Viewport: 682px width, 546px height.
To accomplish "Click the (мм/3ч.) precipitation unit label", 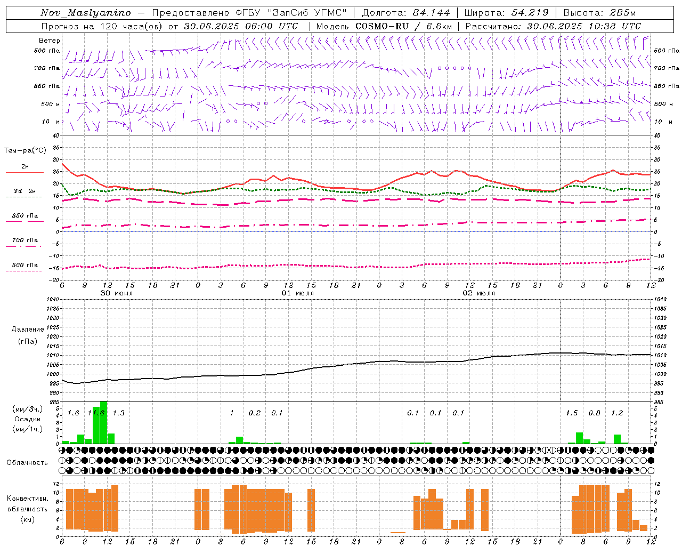I will click(x=27, y=409).
